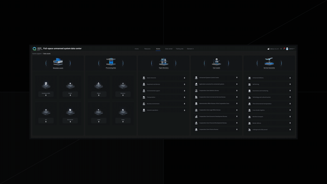
Task: Open the Processing data machine icon
Action: [111, 62]
